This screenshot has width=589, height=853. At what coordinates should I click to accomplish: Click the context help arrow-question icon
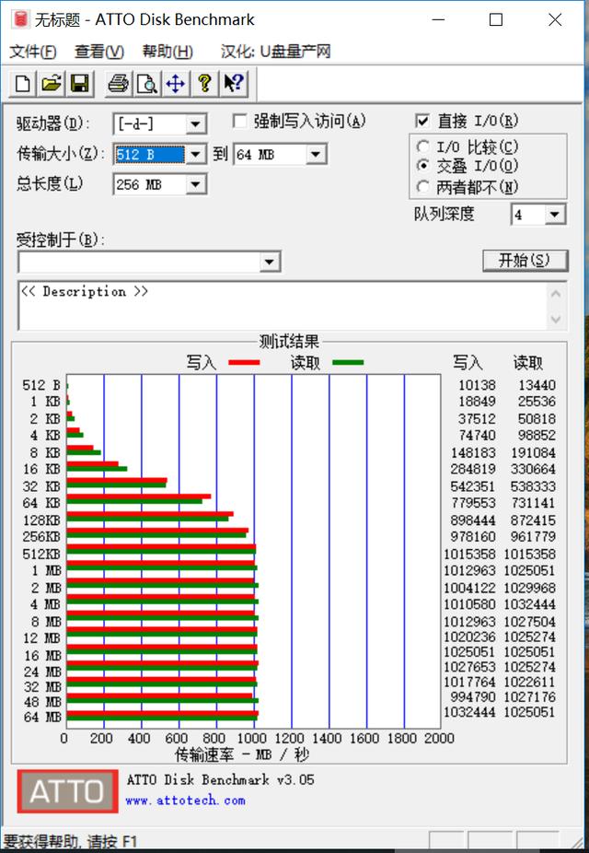tap(234, 83)
